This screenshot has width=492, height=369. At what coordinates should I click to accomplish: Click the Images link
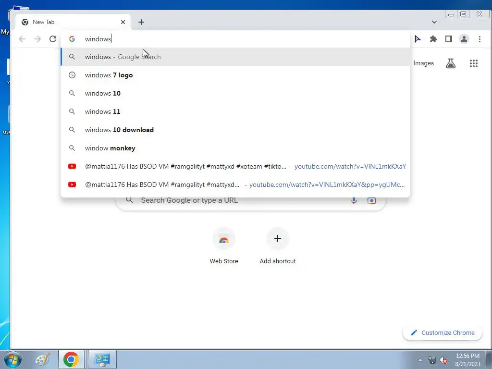[424, 63]
